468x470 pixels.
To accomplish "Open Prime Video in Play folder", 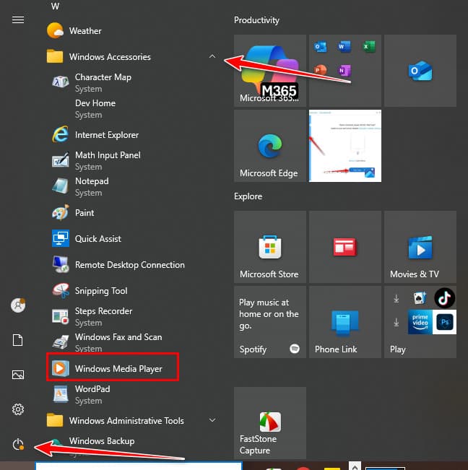I will point(420,322).
